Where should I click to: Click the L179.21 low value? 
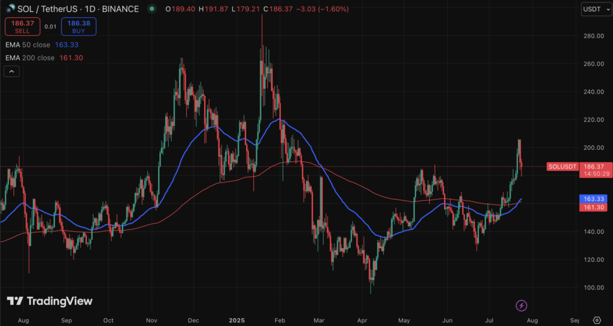[245, 8]
